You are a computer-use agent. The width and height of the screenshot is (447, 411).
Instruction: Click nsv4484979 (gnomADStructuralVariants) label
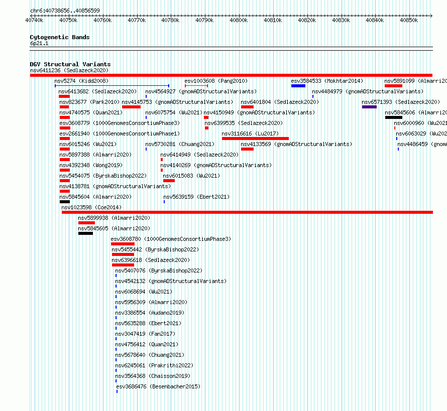(368, 91)
